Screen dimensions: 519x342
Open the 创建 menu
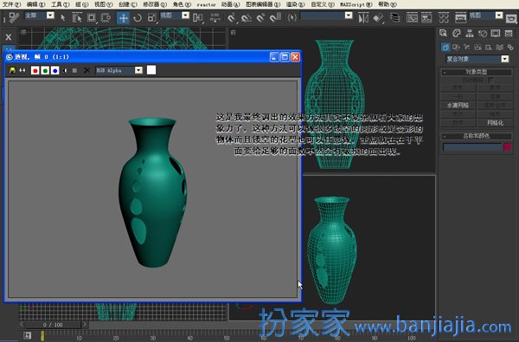[x=128, y=4]
